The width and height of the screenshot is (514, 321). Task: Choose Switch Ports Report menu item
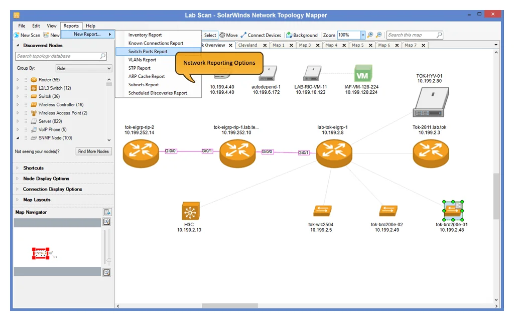click(148, 52)
